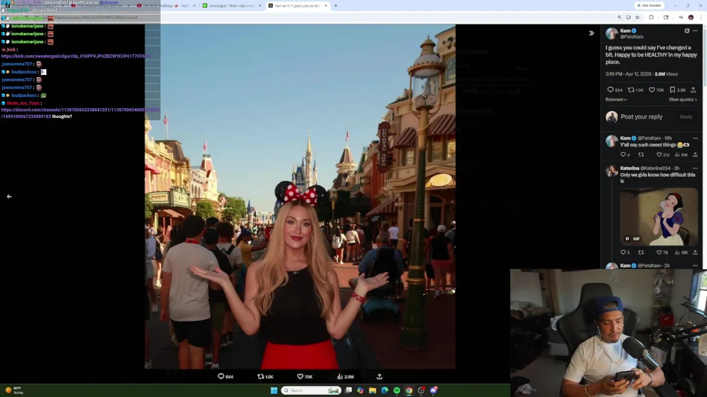The width and height of the screenshot is (707, 397).
Task: Click the Windows taskbar Search box
Action: coord(311,390)
